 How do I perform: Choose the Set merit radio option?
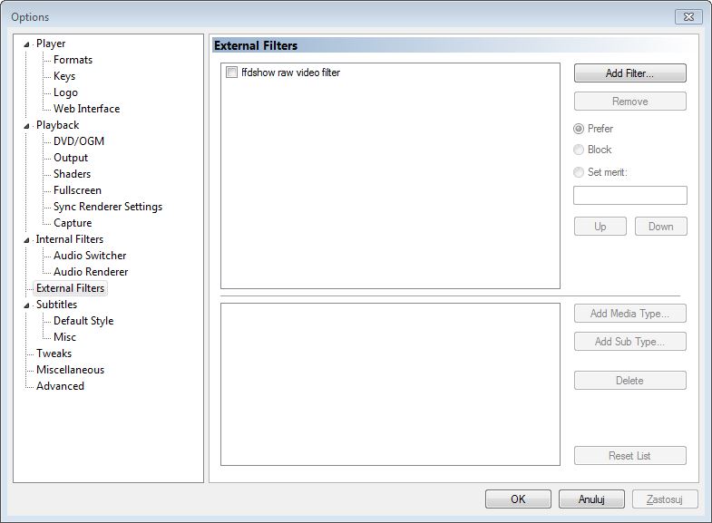[x=579, y=172]
